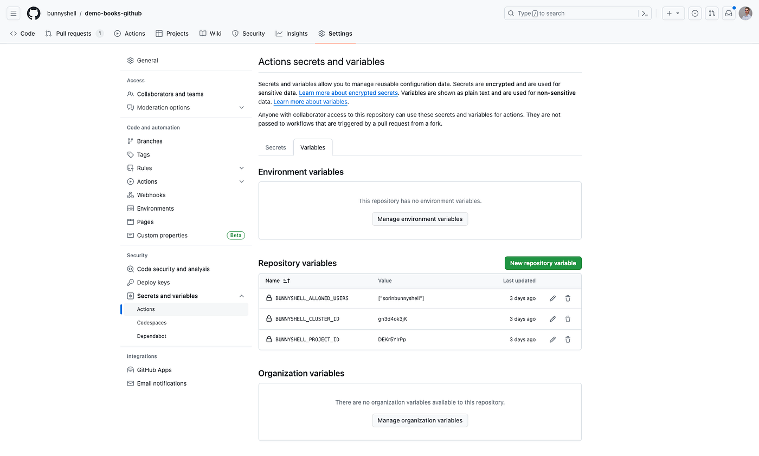Delete the BUNNYSHELL_PROJECT_ID variable
The image size is (759, 456).
568,340
